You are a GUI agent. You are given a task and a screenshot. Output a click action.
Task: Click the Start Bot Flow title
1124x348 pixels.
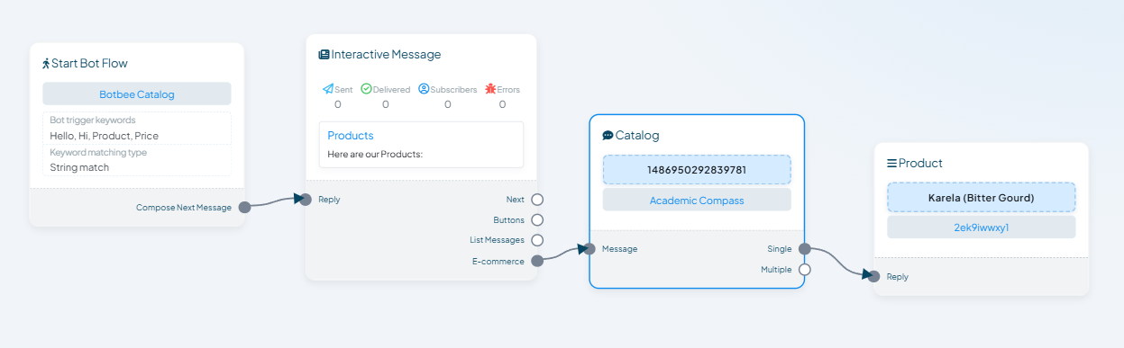(89, 64)
